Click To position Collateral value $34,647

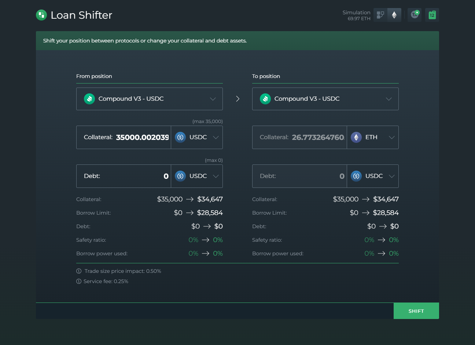386,199
